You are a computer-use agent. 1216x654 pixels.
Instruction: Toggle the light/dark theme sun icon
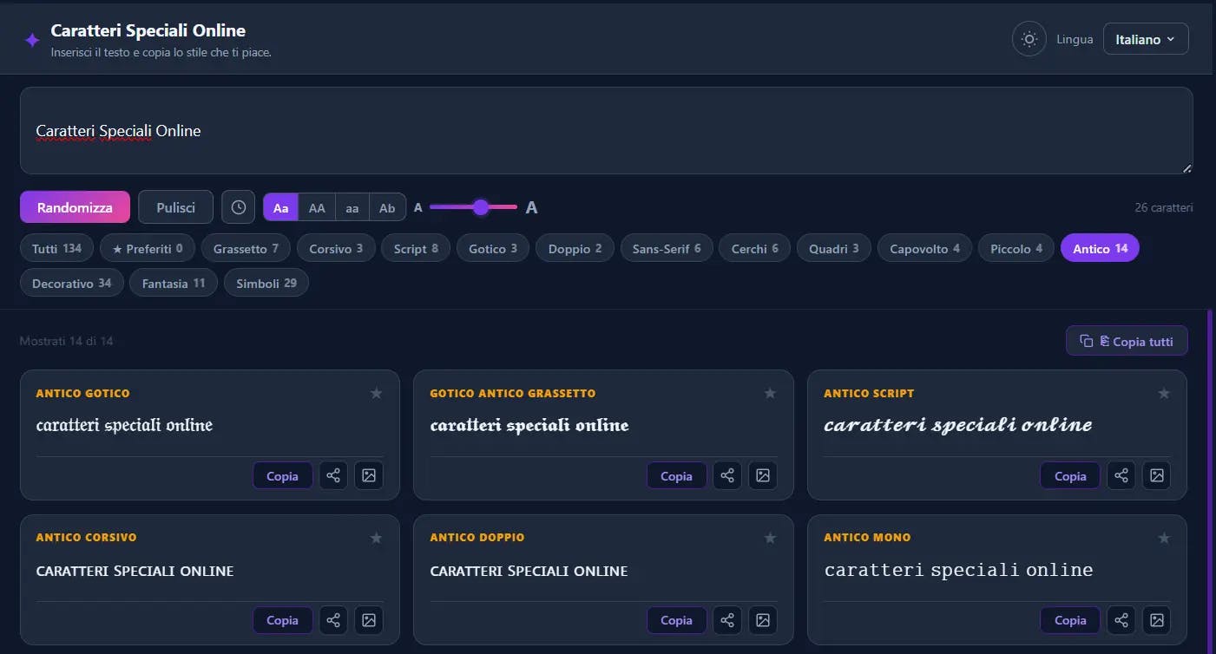tap(1029, 39)
